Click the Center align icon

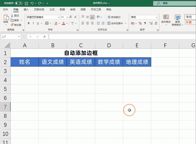(88, 23)
